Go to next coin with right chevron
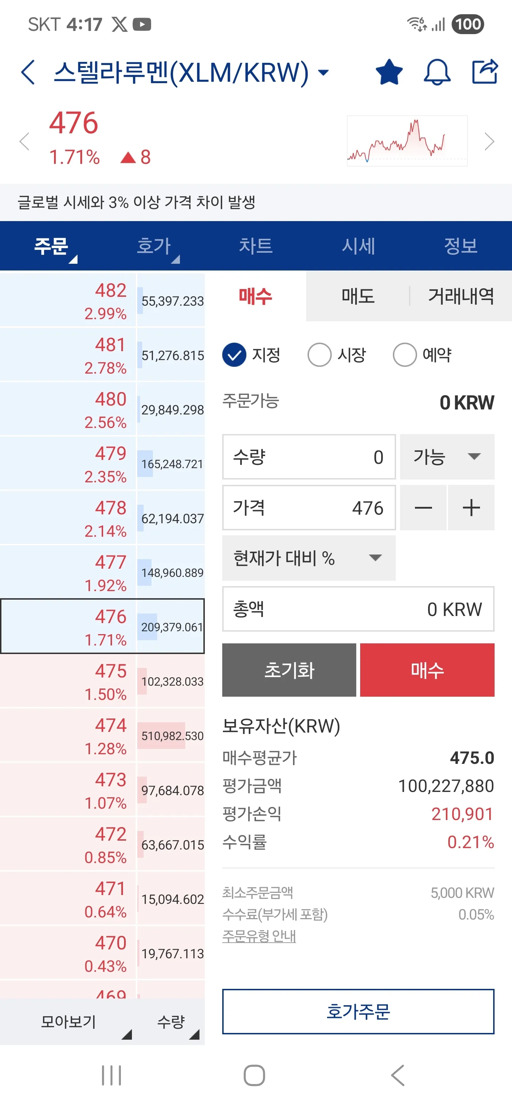Image resolution: width=512 pixels, height=1109 pixels. coord(489,141)
